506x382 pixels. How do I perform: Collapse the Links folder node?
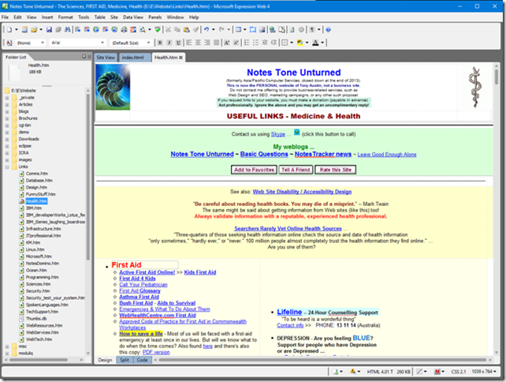coord(7,167)
